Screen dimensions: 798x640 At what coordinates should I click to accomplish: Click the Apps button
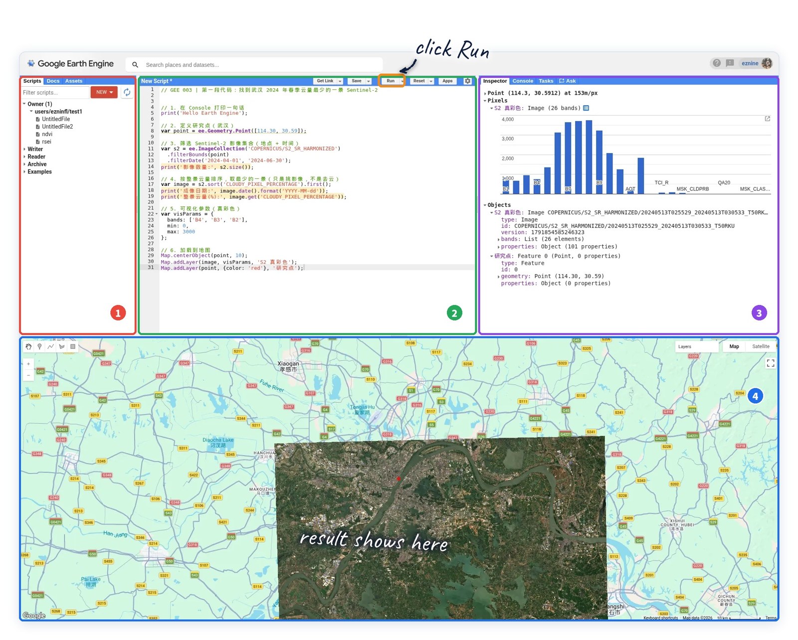[447, 81]
